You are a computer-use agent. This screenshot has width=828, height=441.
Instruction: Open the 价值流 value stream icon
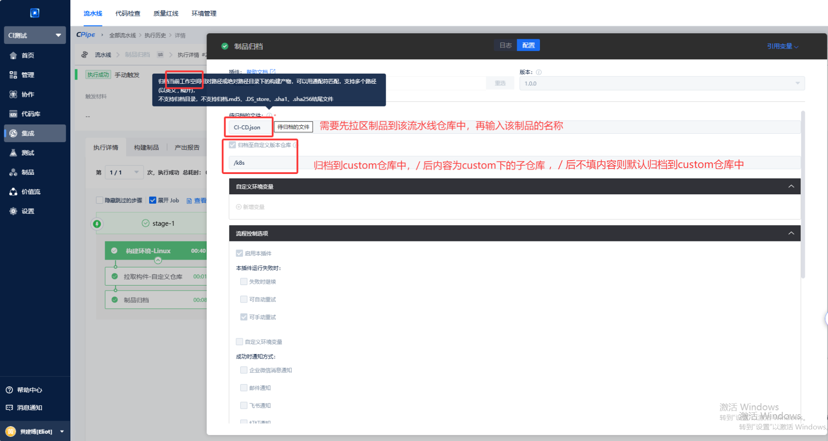(13, 192)
